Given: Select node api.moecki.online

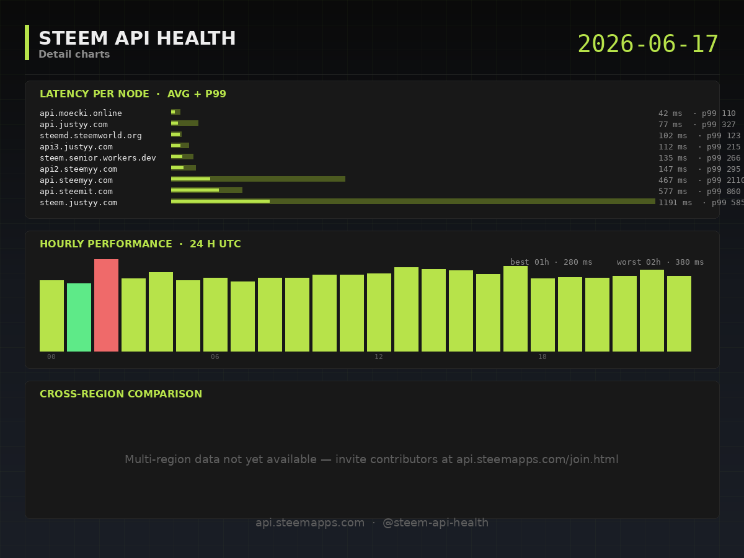Looking at the screenshot, I should pos(81,113).
